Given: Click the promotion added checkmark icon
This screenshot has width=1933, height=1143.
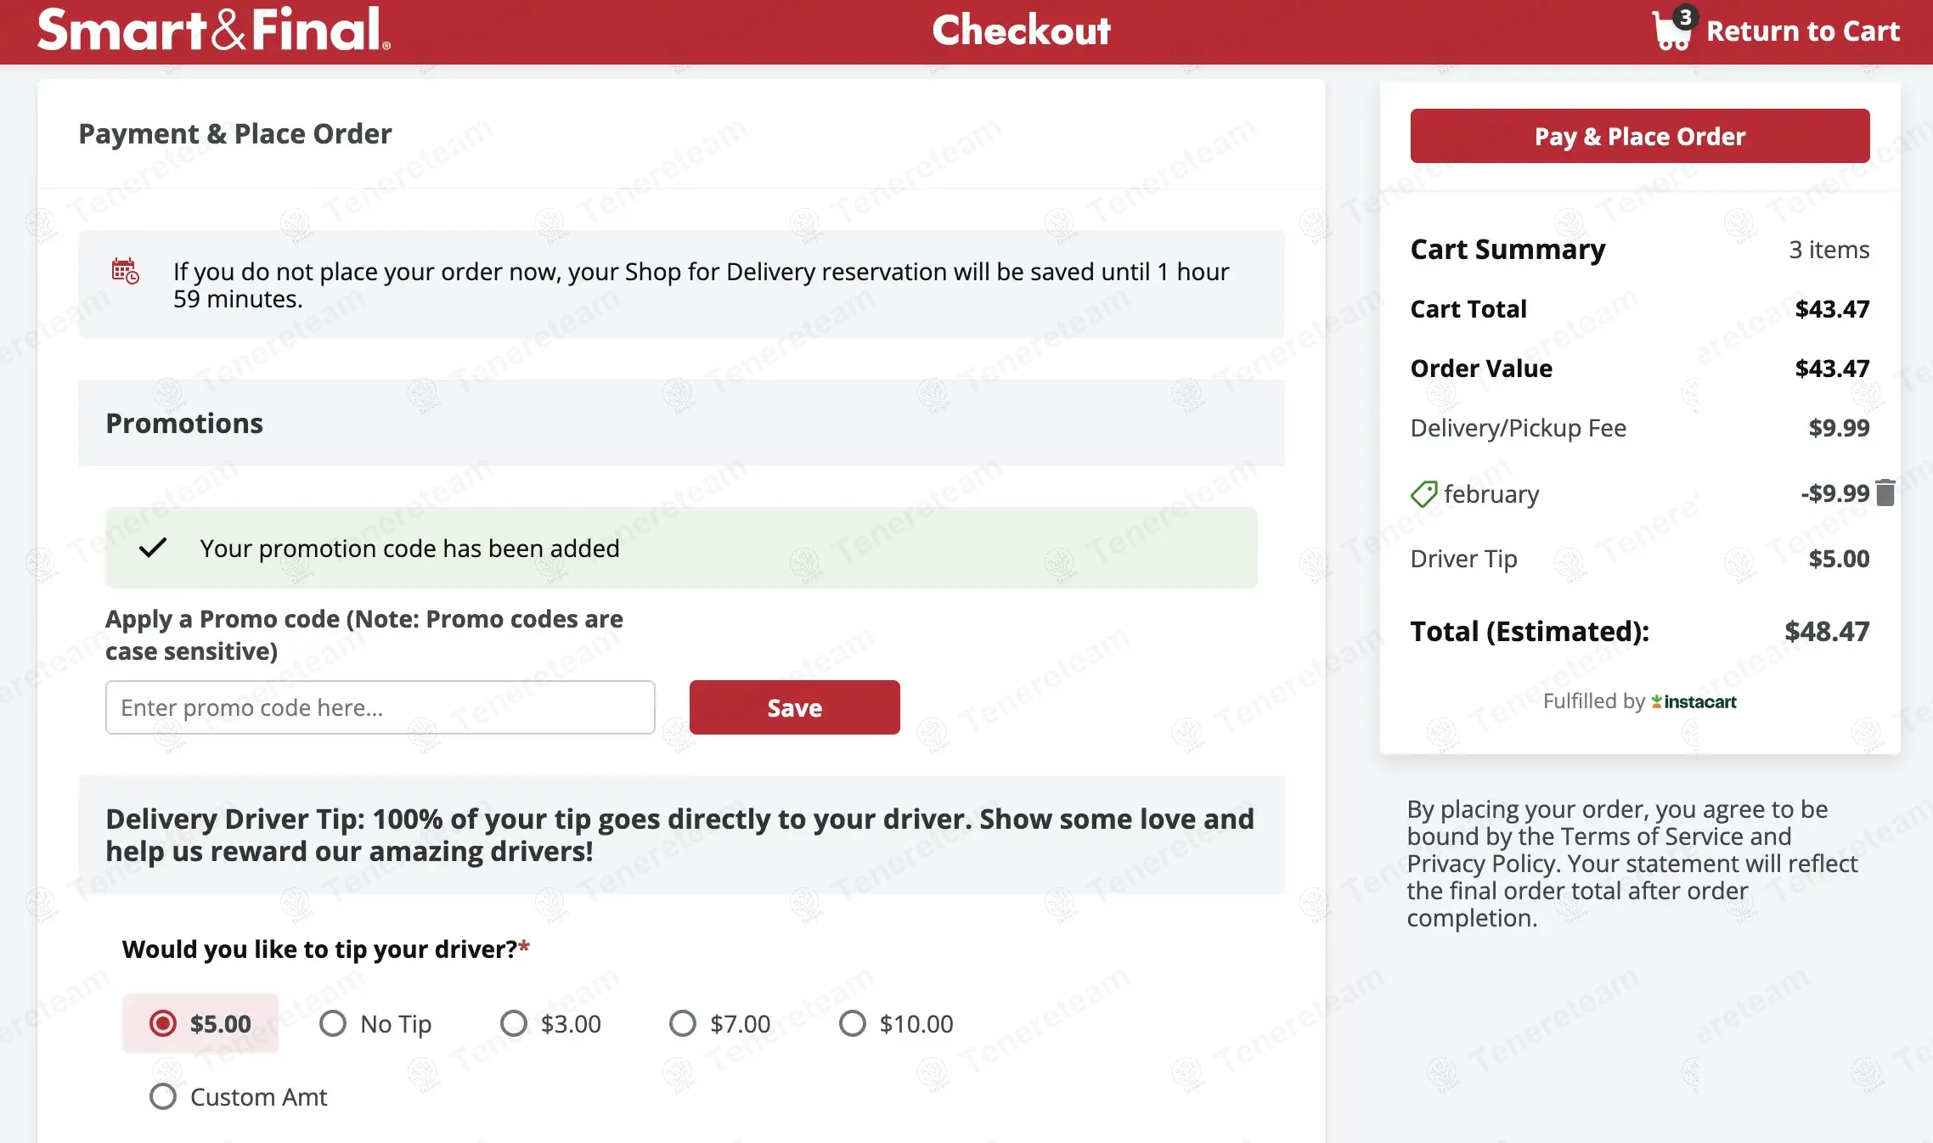Looking at the screenshot, I should (x=153, y=548).
